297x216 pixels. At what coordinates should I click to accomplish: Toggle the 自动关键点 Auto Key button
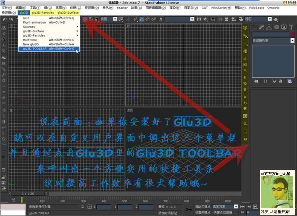point(203,207)
